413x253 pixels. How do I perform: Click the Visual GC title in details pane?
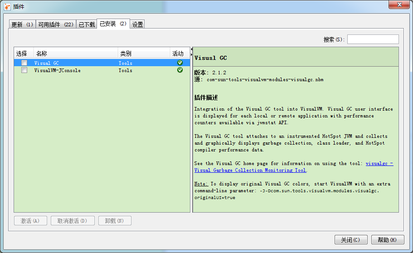point(210,58)
